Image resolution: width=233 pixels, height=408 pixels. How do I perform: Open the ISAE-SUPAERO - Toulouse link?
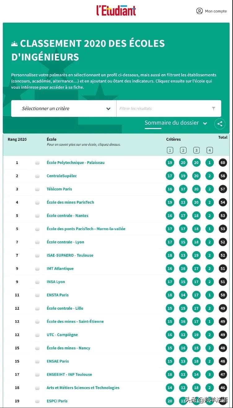tap(70, 255)
